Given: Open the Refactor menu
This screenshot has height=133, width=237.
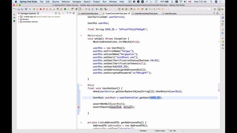Looking at the screenshot, I should [x=66, y=1].
